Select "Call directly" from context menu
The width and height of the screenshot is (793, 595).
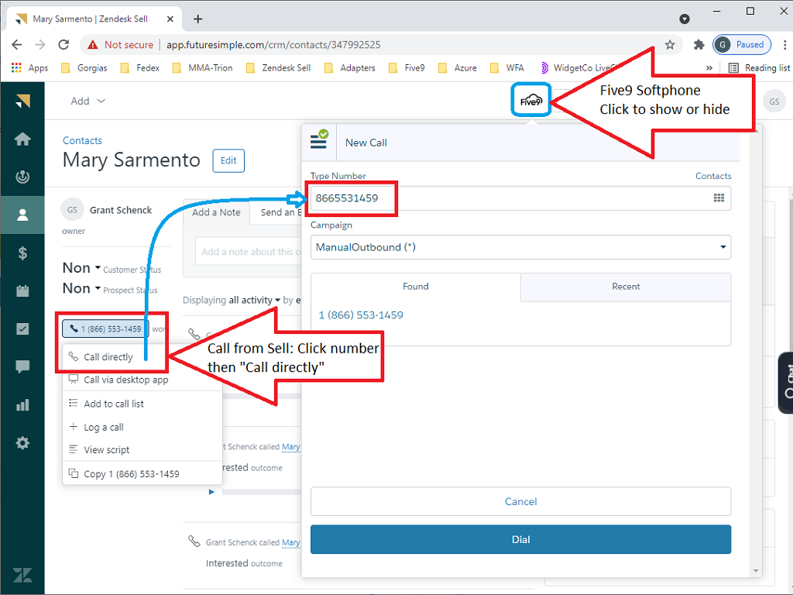[108, 357]
